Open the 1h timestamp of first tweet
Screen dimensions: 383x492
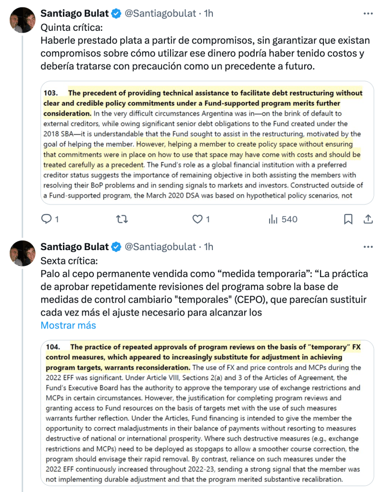coord(209,13)
